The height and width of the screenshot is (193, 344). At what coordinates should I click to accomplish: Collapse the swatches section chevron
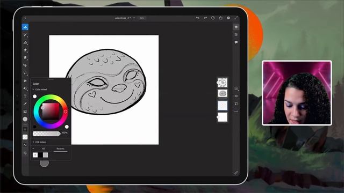pyautogui.click(x=33, y=149)
